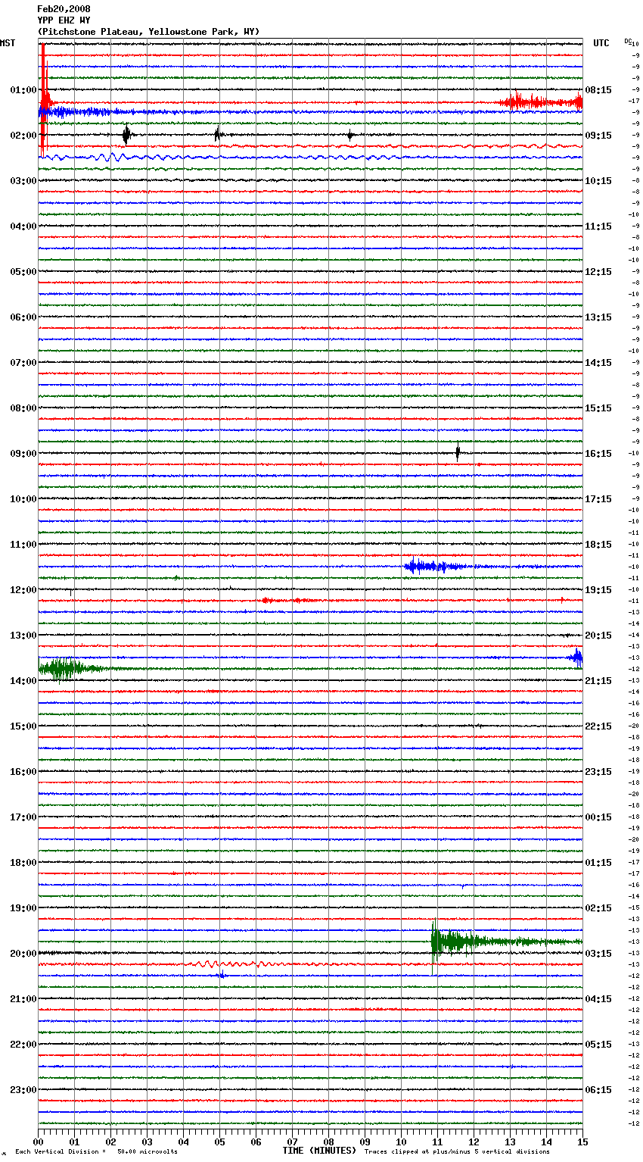
Task: Select the 22:00 MST time label
Action: [23, 1045]
